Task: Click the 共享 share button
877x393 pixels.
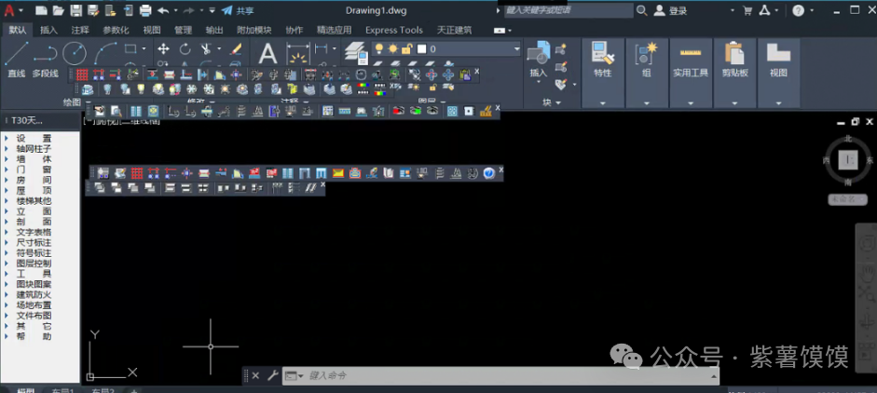Action: [x=244, y=11]
